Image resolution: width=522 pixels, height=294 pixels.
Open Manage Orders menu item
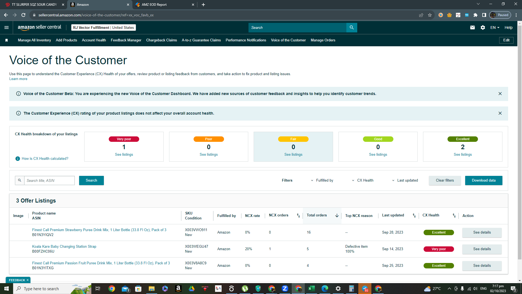point(323,40)
